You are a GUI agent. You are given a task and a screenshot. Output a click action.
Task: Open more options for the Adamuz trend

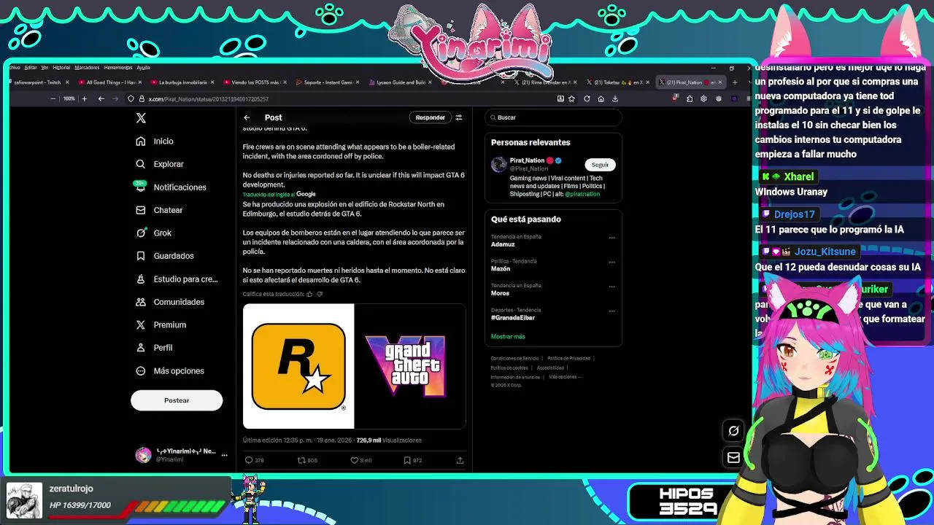(x=611, y=237)
